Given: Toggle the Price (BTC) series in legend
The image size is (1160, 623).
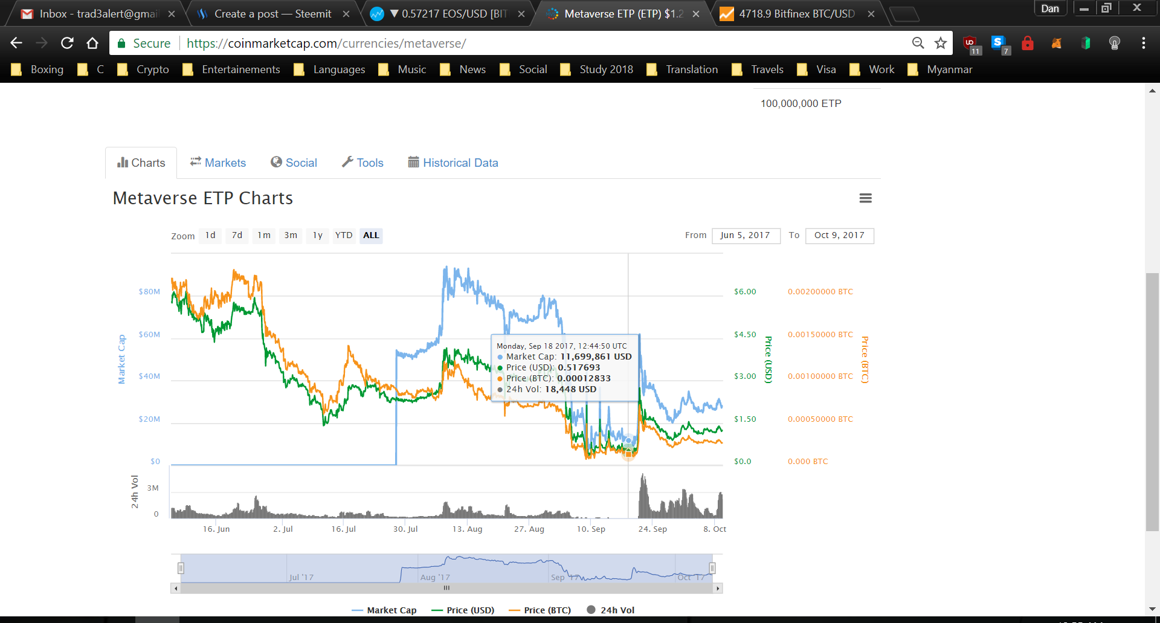Looking at the screenshot, I should (540, 610).
